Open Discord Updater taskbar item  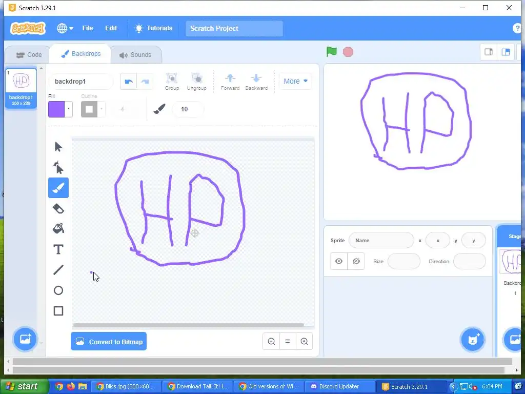[x=339, y=386]
